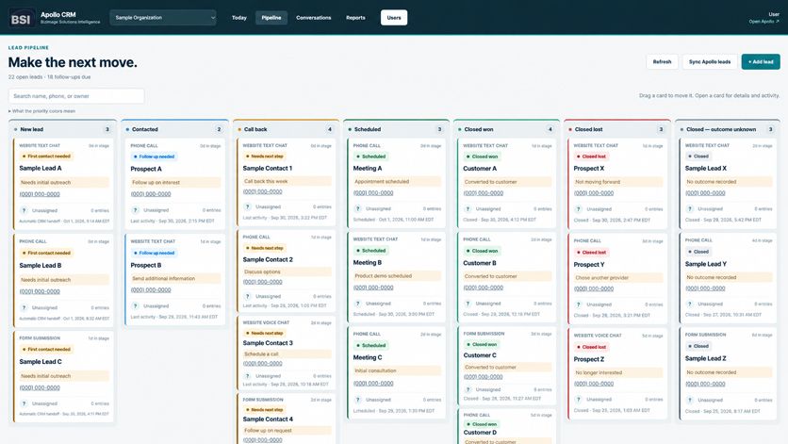Click the Chose another provider note

[x=618, y=278]
